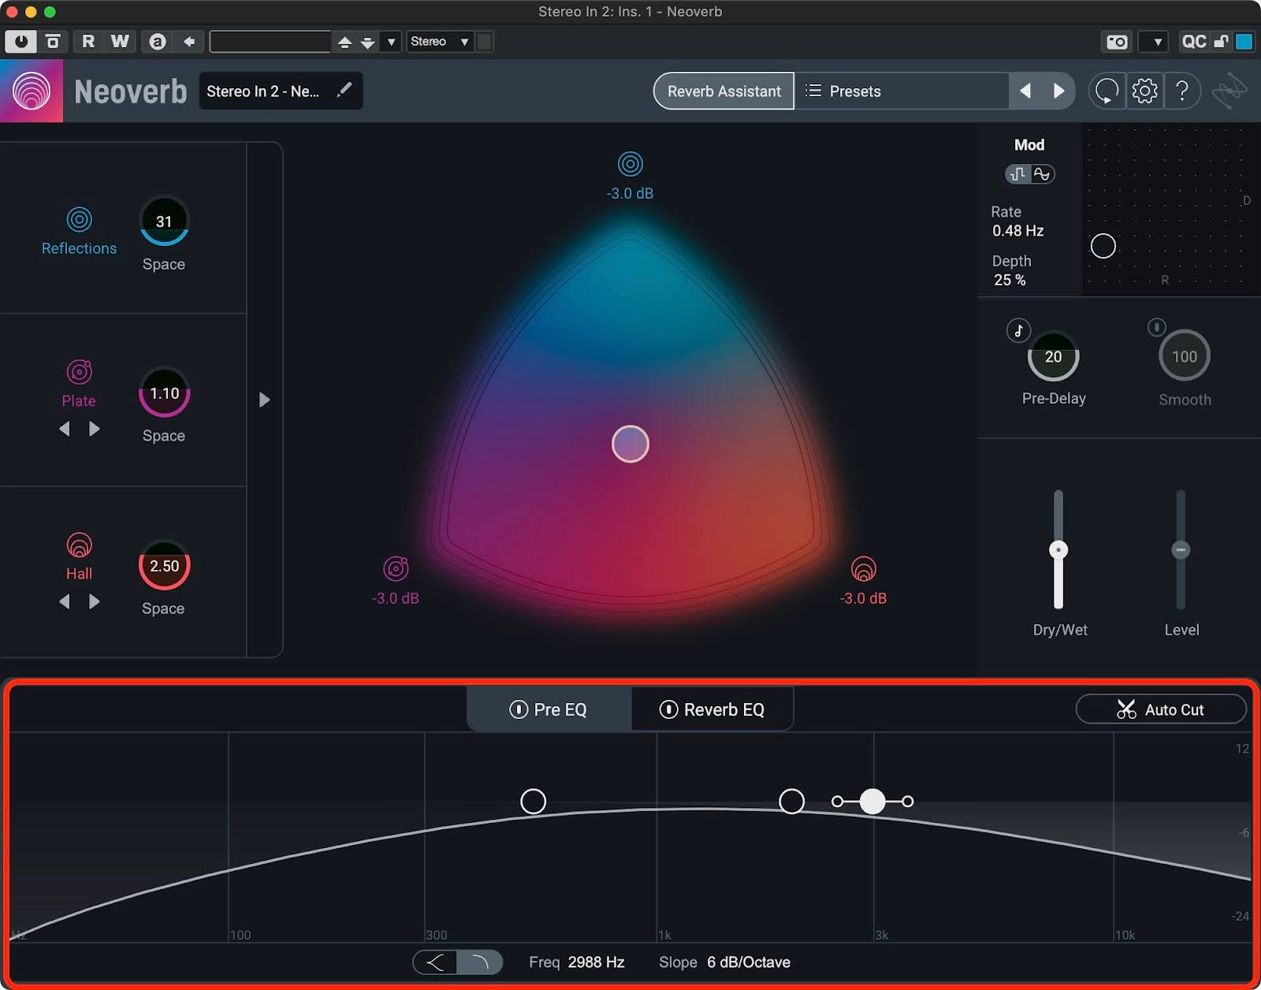Image resolution: width=1261 pixels, height=990 pixels.
Task: Go to the previous preset
Action: tap(1025, 91)
